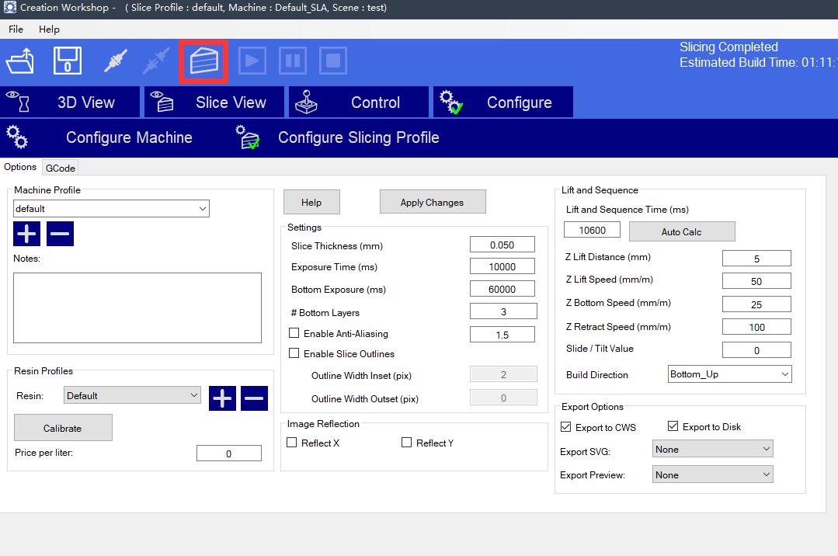
Task: Click the Slice Thickness input field
Action: [x=502, y=245]
